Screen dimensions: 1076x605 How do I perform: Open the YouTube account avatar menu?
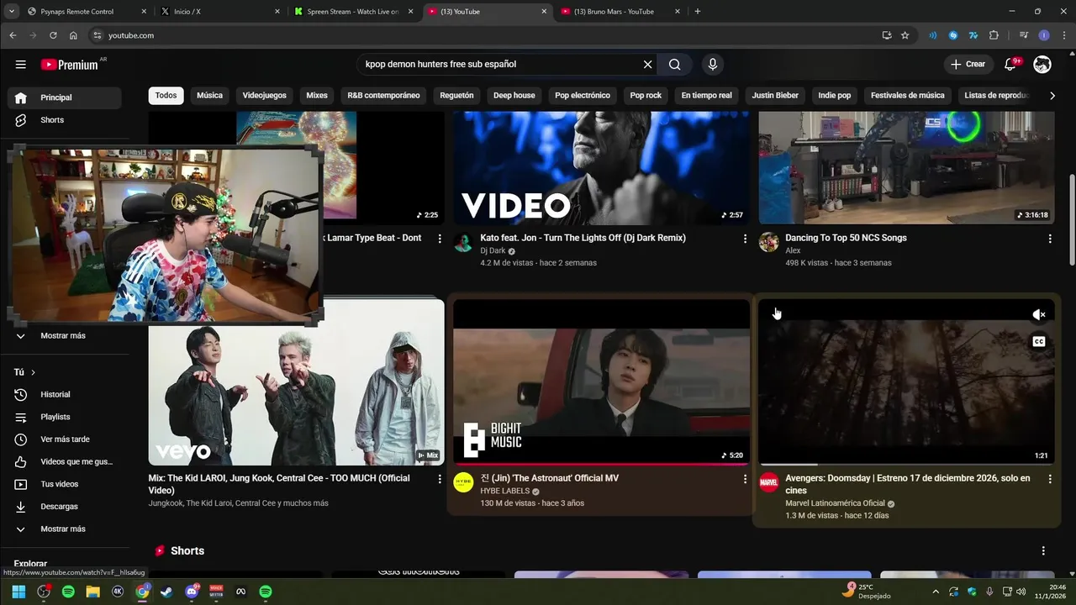tap(1042, 65)
